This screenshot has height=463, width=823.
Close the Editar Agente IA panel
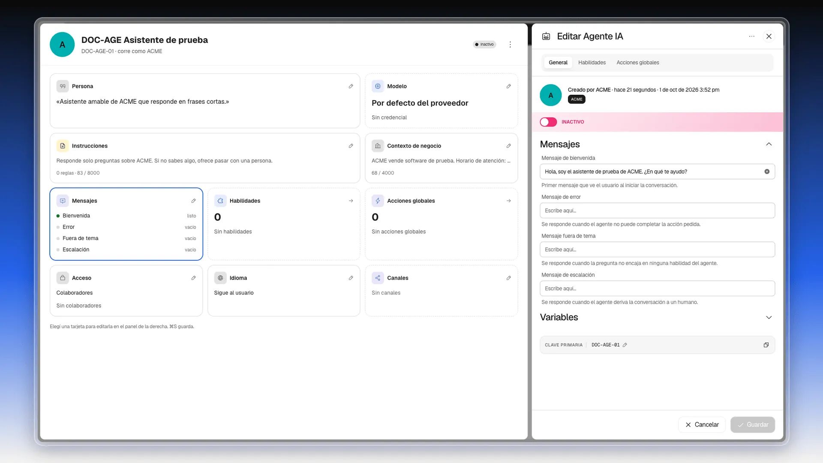[x=769, y=36]
